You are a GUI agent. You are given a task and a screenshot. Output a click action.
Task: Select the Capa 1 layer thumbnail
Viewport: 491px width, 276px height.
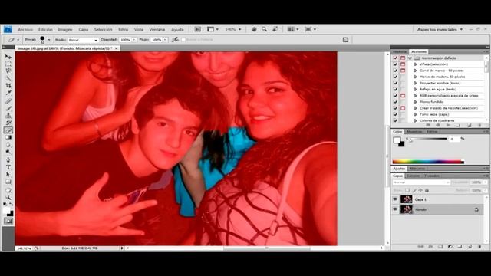click(406, 199)
